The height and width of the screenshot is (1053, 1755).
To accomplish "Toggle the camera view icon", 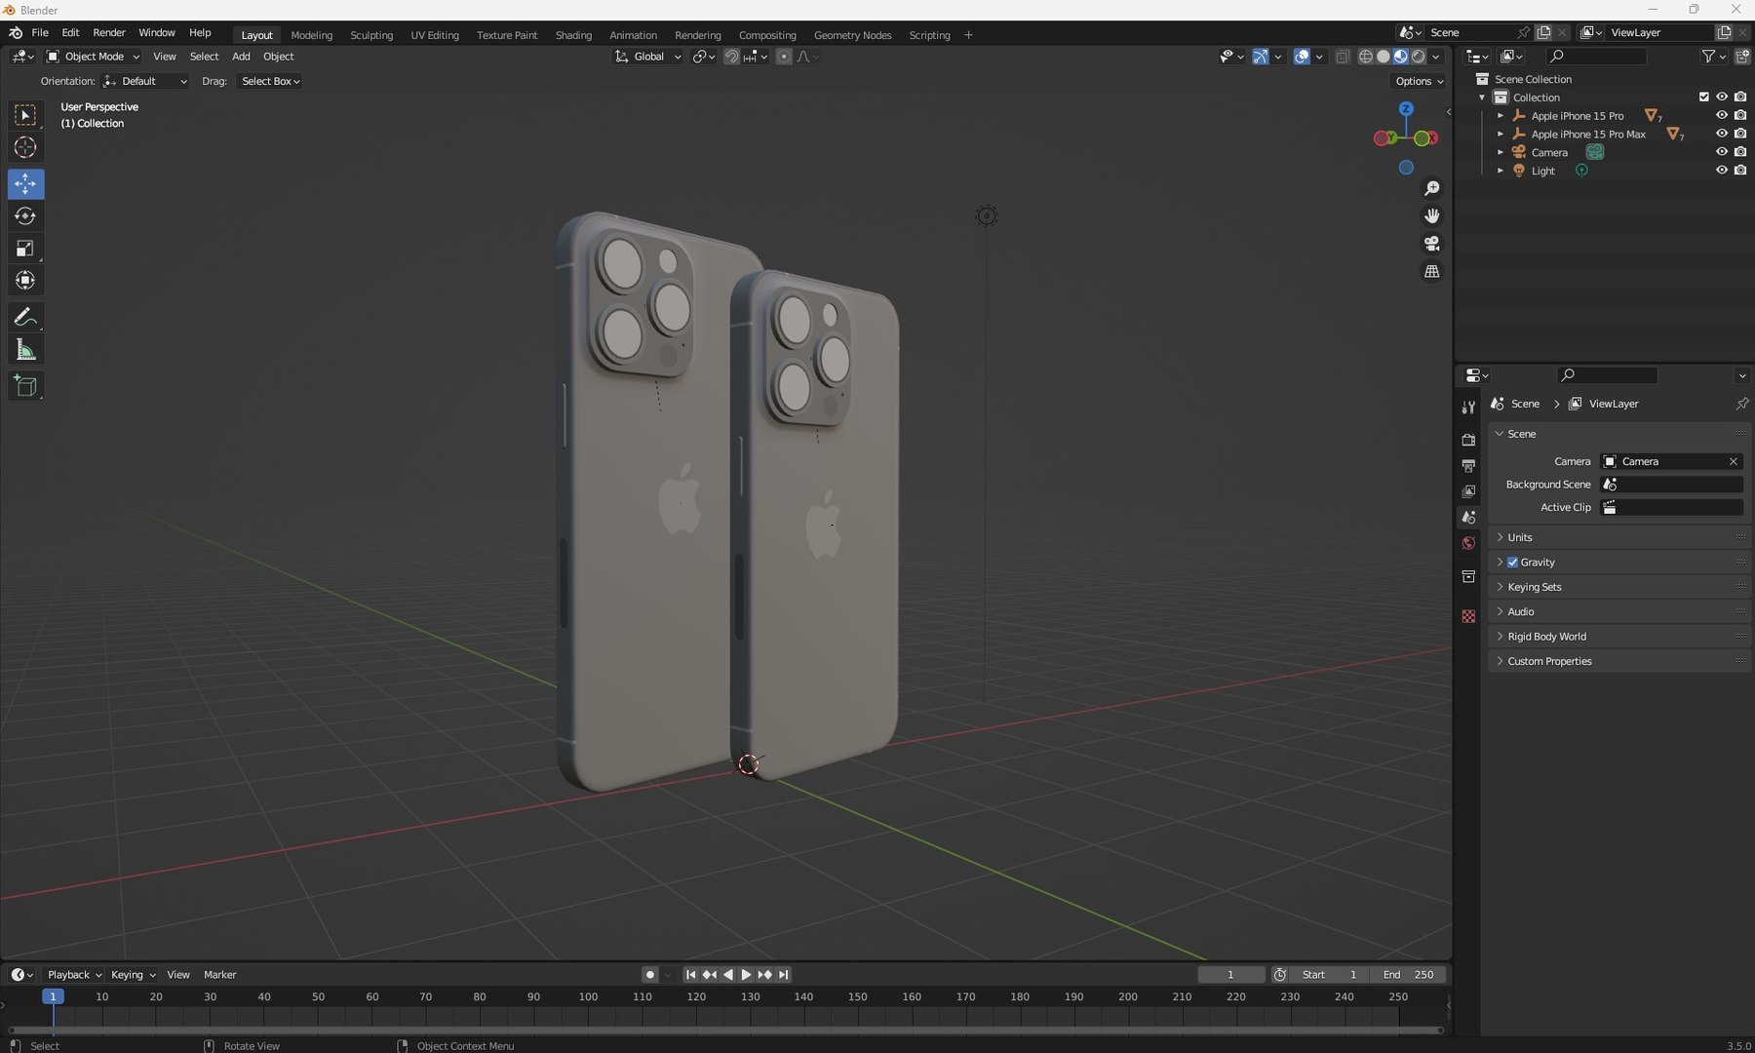I will [x=1432, y=244].
